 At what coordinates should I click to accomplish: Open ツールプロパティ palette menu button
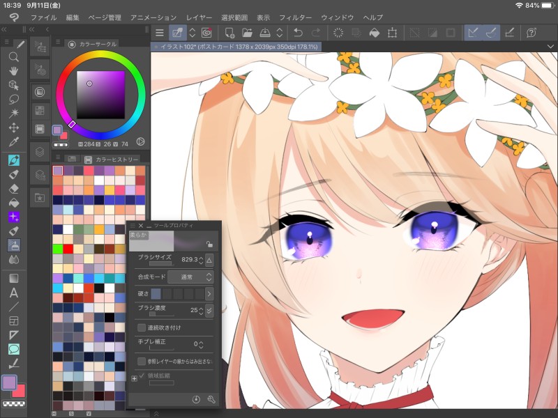(x=133, y=226)
